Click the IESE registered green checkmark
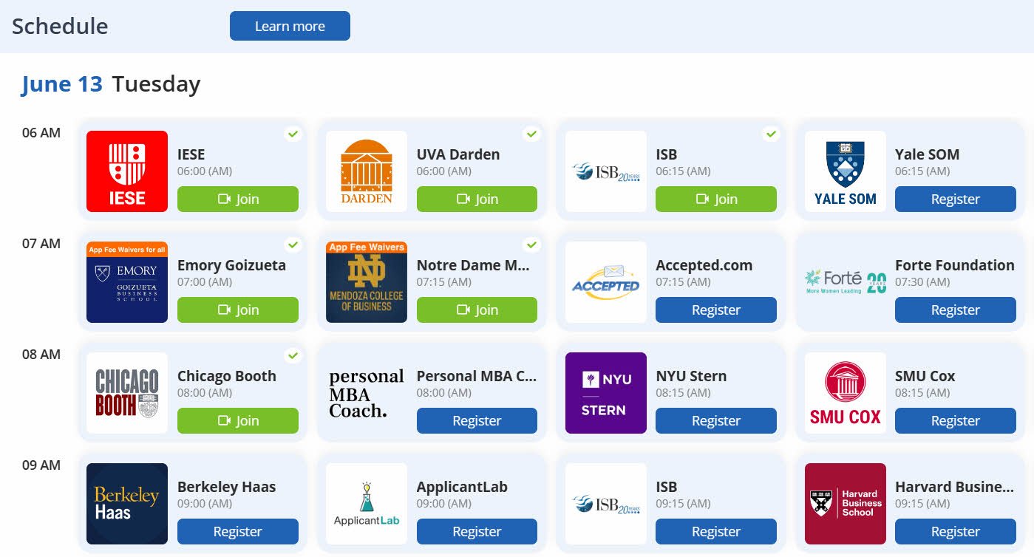This screenshot has width=1034, height=557. 293,134
